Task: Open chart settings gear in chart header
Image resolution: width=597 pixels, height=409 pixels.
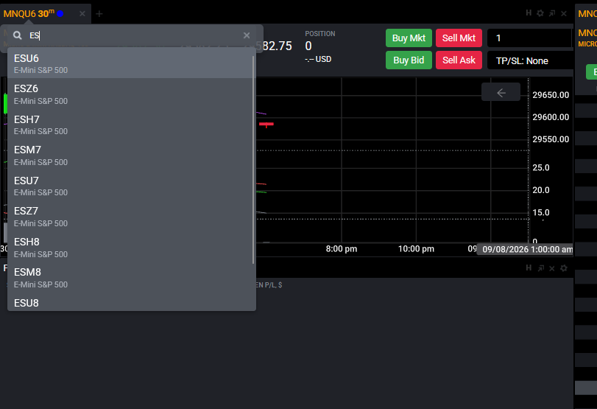Action: (540, 13)
